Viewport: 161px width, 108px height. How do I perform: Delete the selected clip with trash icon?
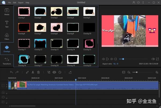38,72
